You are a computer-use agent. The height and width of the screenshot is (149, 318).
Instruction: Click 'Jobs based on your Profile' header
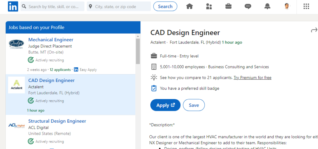coord(36,27)
